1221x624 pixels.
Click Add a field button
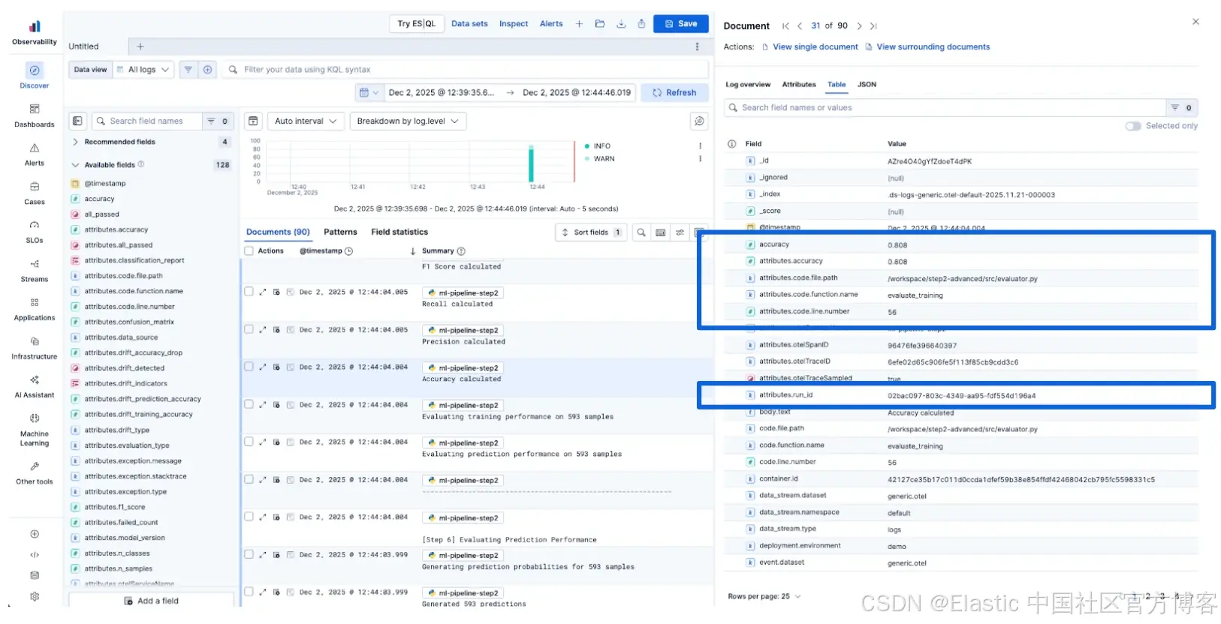pos(151,601)
